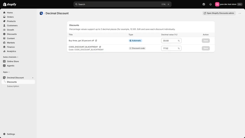Click the Code: CODE_DISCOUNT_BLACKFRIDAY subtitle
Image resolution: width=245 pixels, height=138 pixels.
coord(86,50)
